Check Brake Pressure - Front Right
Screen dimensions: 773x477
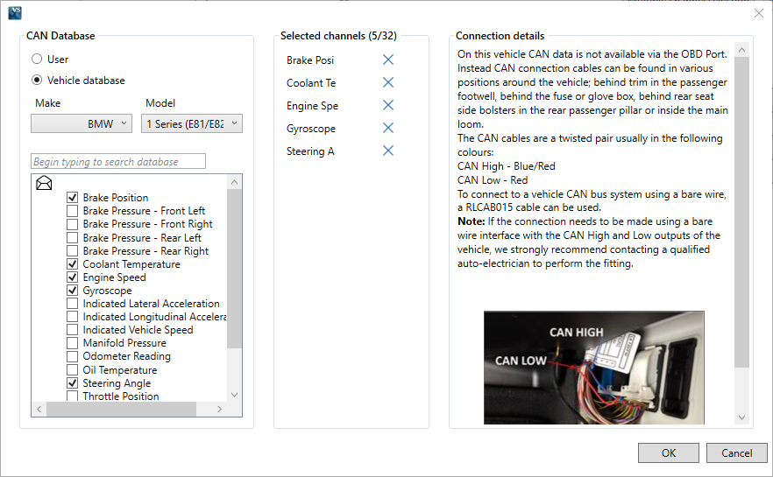click(73, 224)
